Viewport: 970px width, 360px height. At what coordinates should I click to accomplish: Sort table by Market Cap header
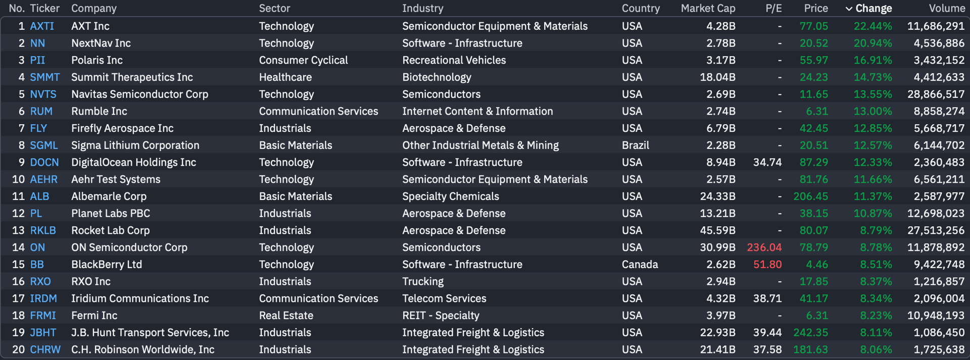(x=708, y=9)
